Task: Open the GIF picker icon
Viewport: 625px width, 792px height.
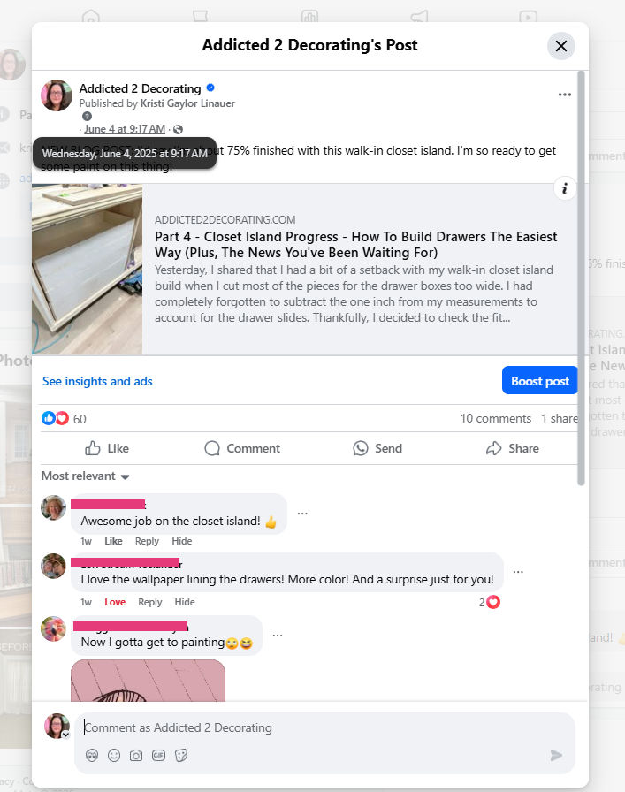Action: pyautogui.click(x=158, y=755)
